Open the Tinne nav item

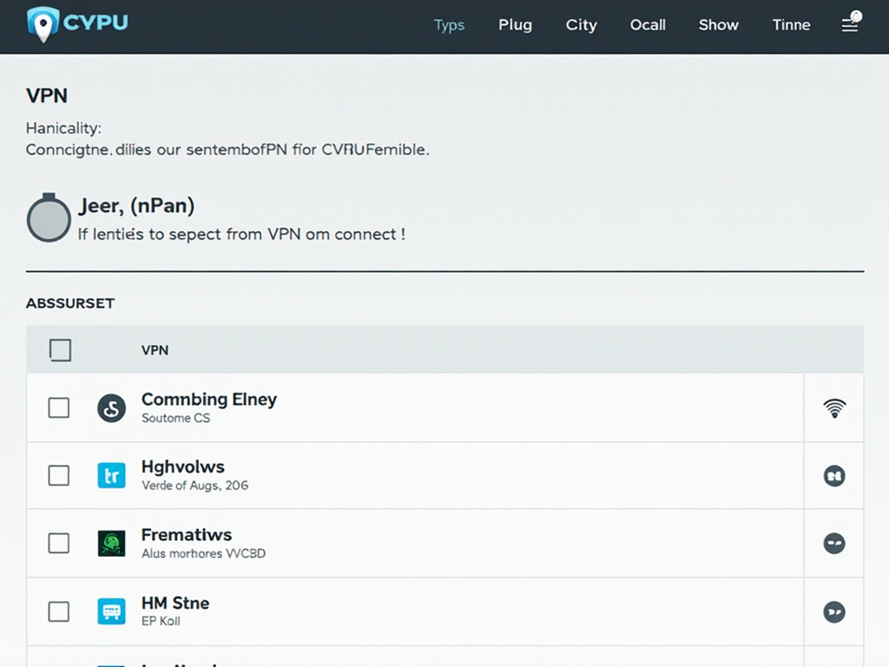[x=791, y=25]
